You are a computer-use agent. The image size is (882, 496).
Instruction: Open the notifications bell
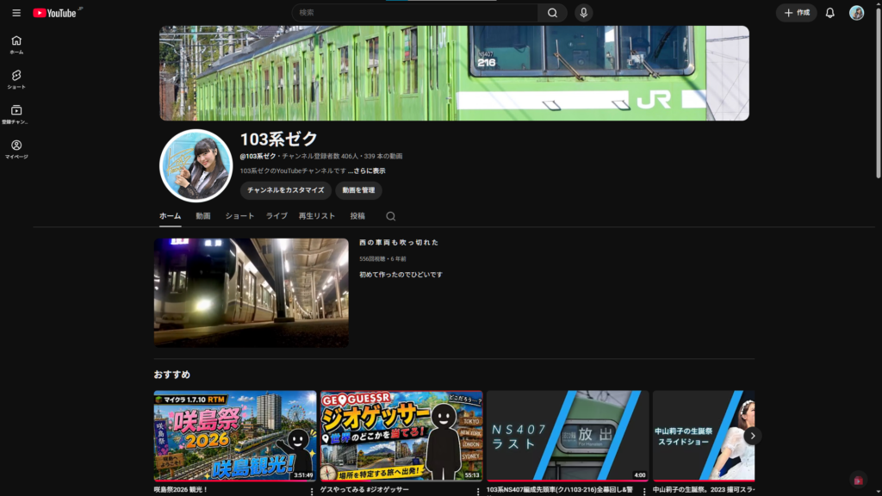(829, 13)
